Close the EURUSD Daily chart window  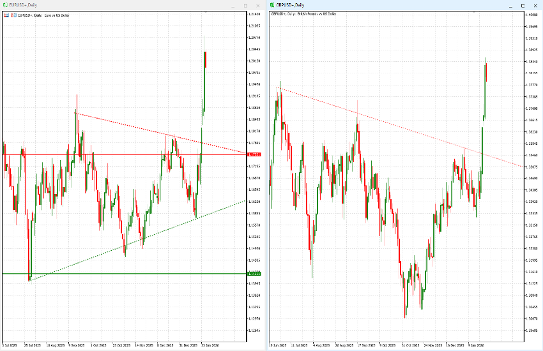[x=259, y=5]
